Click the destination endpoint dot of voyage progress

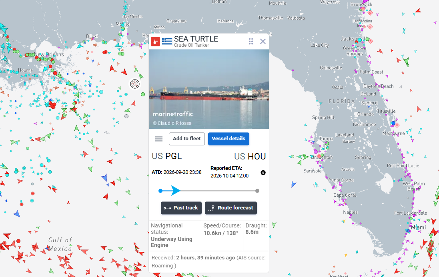tap(257, 191)
